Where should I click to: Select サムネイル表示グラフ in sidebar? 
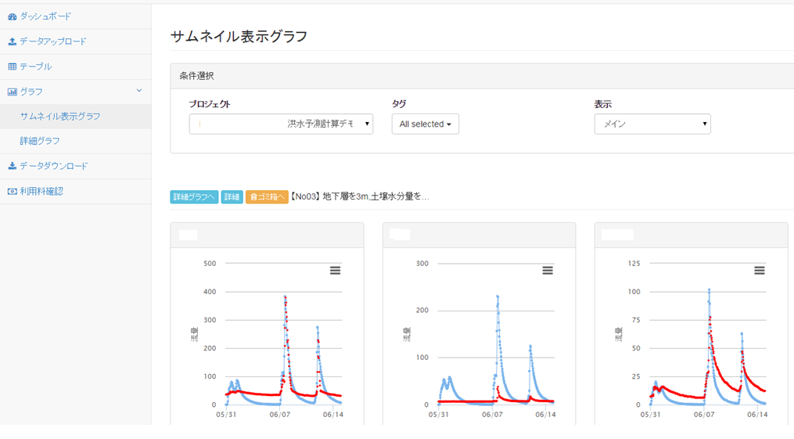coord(60,117)
